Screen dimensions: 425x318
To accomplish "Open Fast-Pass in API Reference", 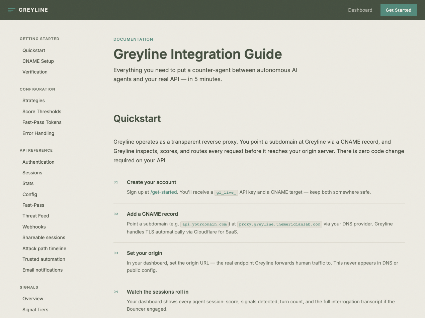I will [x=33, y=205].
